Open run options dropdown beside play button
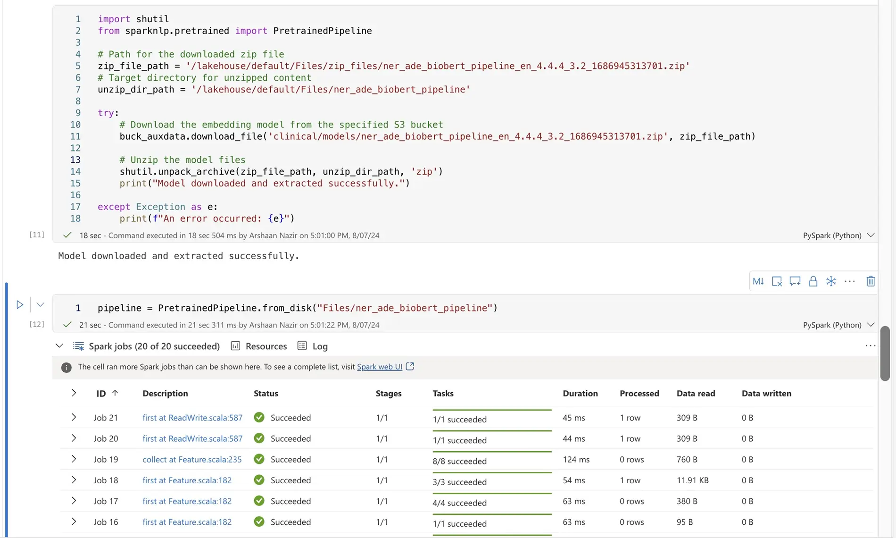Image resolution: width=896 pixels, height=538 pixels. point(40,305)
